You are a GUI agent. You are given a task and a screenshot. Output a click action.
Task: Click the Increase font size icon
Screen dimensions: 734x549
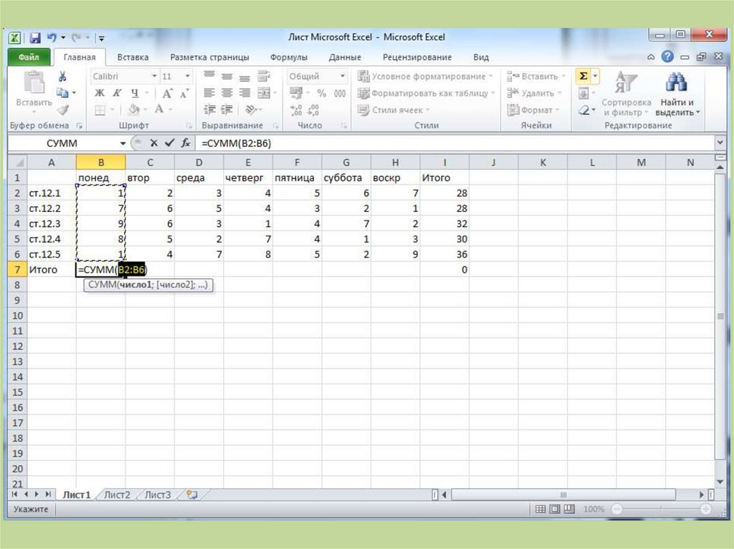click(167, 93)
